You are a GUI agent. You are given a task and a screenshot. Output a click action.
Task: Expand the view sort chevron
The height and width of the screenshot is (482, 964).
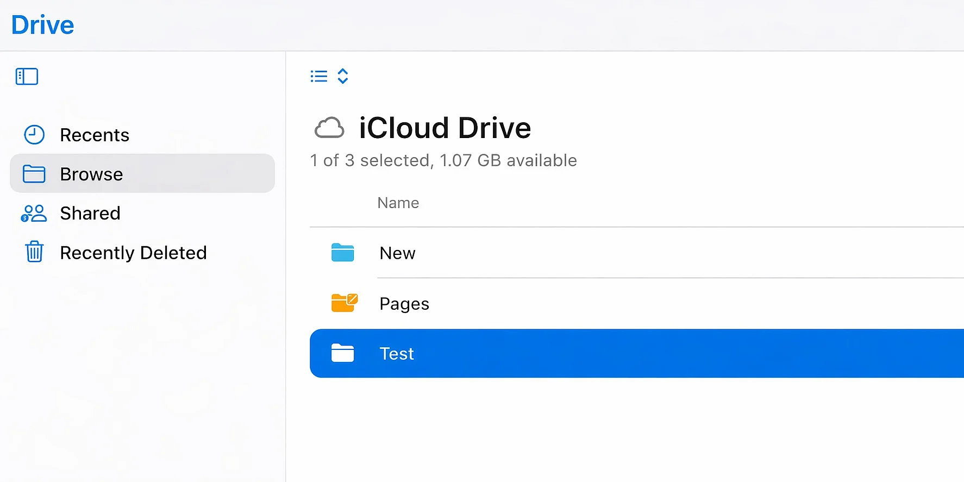coord(342,76)
